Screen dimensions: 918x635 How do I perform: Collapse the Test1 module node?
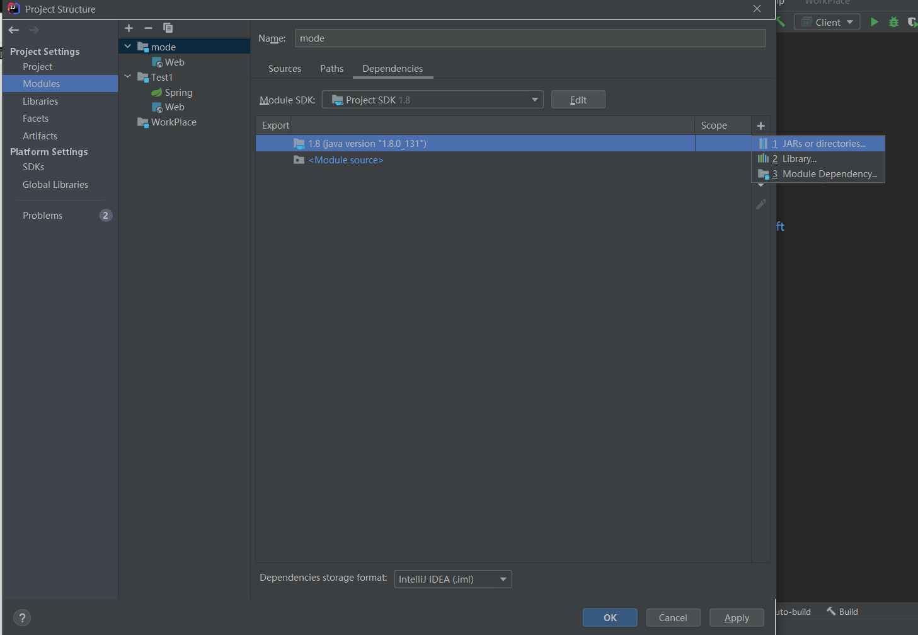point(128,76)
